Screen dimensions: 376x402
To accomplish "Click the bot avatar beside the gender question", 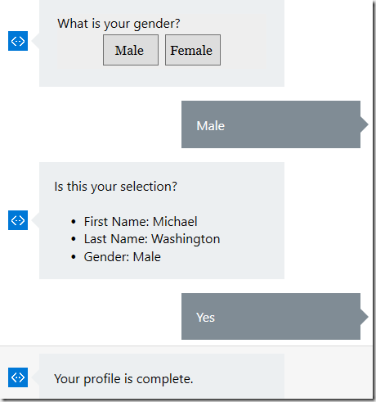I will [18, 41].
